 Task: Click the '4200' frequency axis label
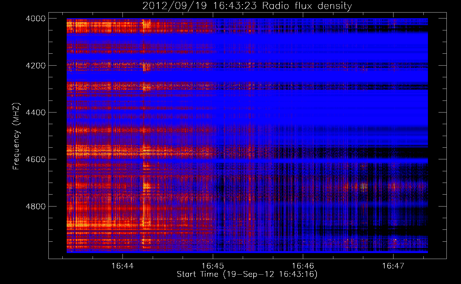[x=36, y=66]
